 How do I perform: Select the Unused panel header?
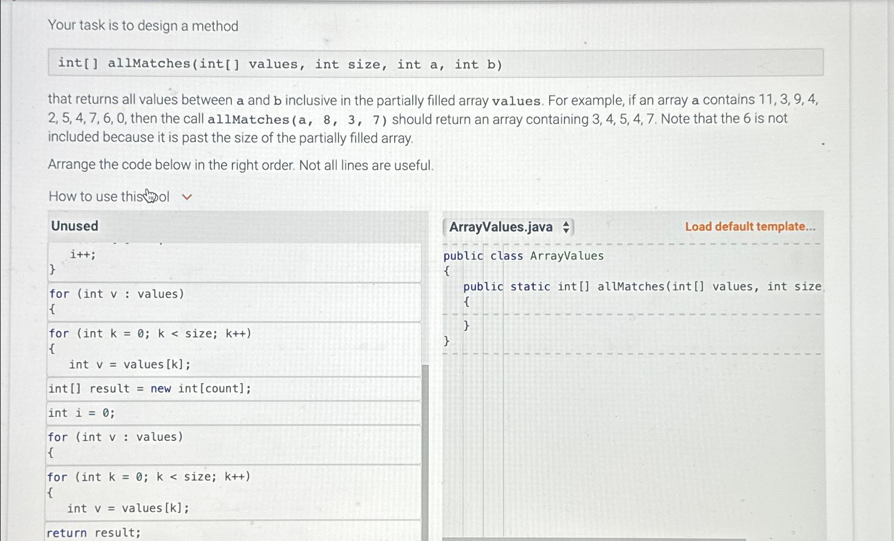(74, 226)
